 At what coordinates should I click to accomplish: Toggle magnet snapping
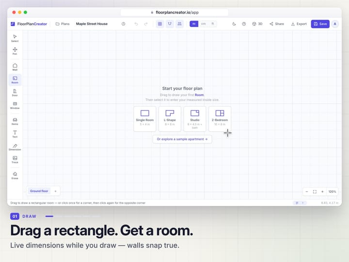tap(170, 24)
